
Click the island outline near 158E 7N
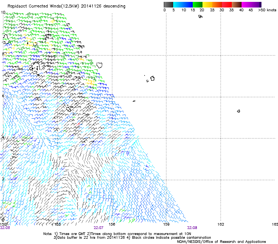click(153, 78)
